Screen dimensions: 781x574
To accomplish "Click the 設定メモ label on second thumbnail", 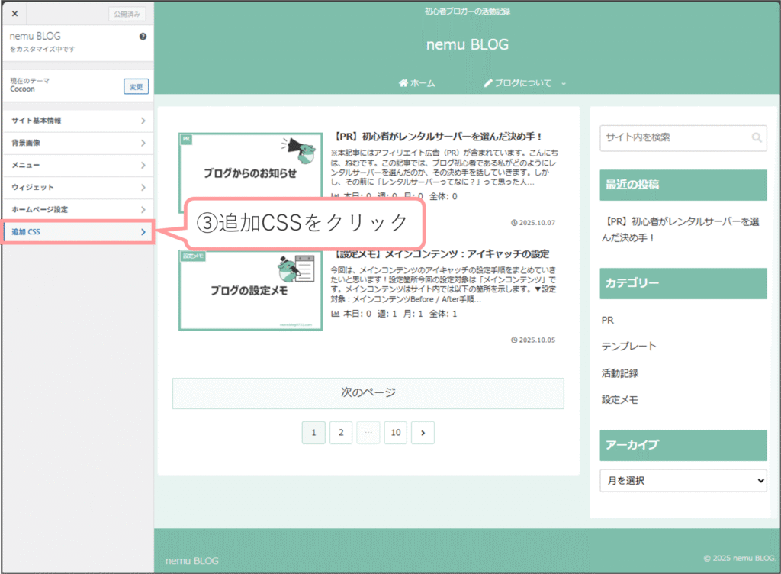I will 193,256.
